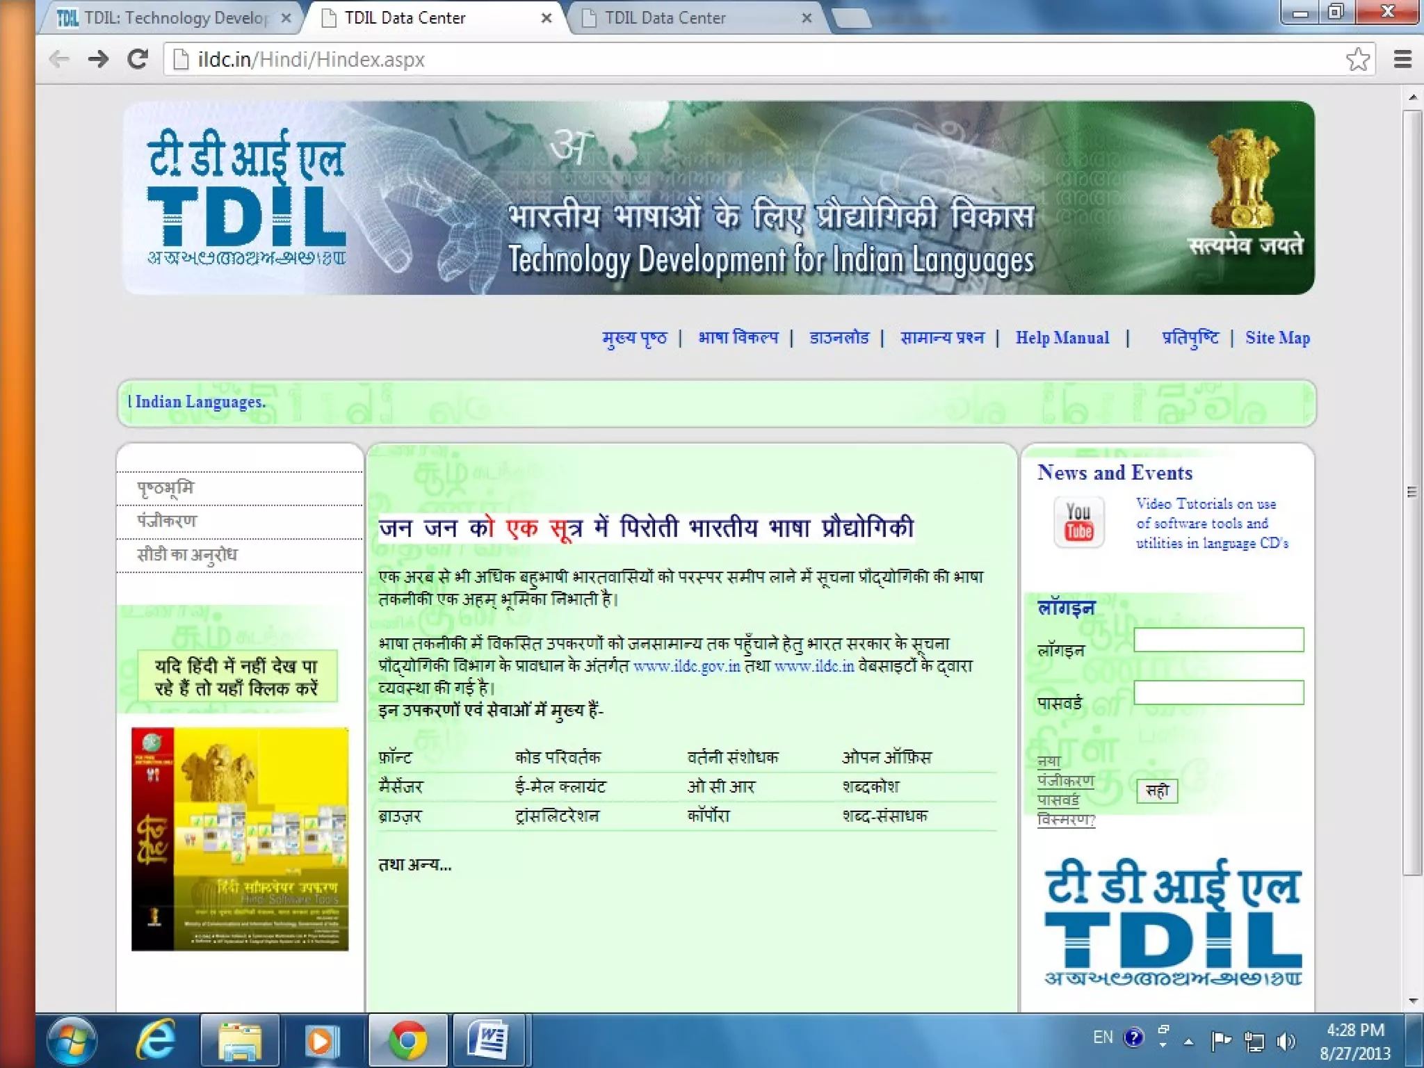Open the YouTube video tutorials icon
The width and height of the screenshot is (1424, 1068).
(1078, 522)
